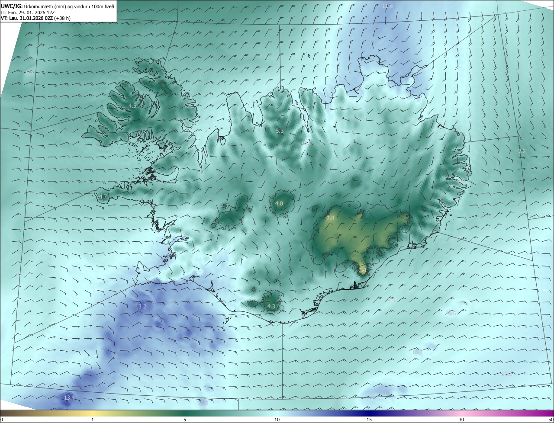Click the "30" tick label on the colour scale
Screen dimensions: 554x423
tap(461, 420)
